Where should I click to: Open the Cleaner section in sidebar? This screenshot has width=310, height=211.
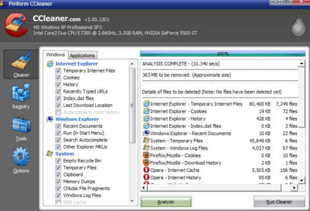point(21,65)
